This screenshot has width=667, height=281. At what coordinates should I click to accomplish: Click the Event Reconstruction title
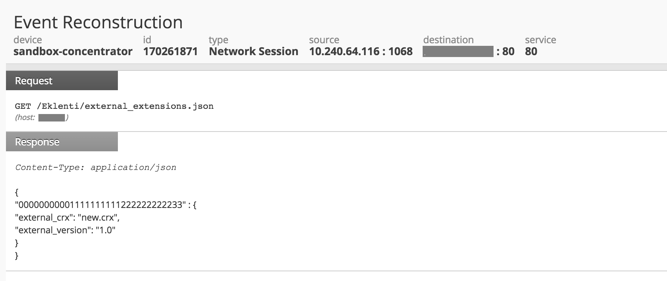pyautogui.click(x=98, y=22)
